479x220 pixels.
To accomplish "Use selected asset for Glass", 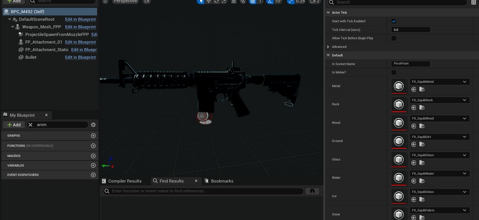I will pyautogui.click(x=414, y=163).
